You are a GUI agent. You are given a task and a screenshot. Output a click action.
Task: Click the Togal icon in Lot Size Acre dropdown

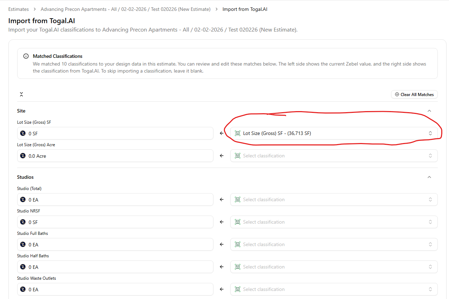click(238, 156)
